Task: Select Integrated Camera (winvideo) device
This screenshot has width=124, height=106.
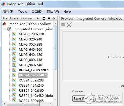Action: coord(33,29)
